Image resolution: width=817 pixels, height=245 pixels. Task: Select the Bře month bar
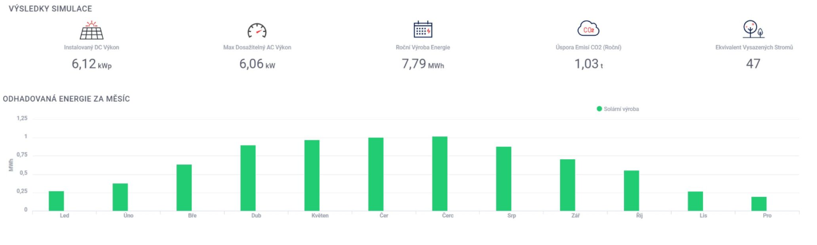pos(184,188)
